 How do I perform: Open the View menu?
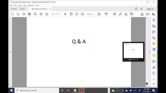(x=20, y=5)
